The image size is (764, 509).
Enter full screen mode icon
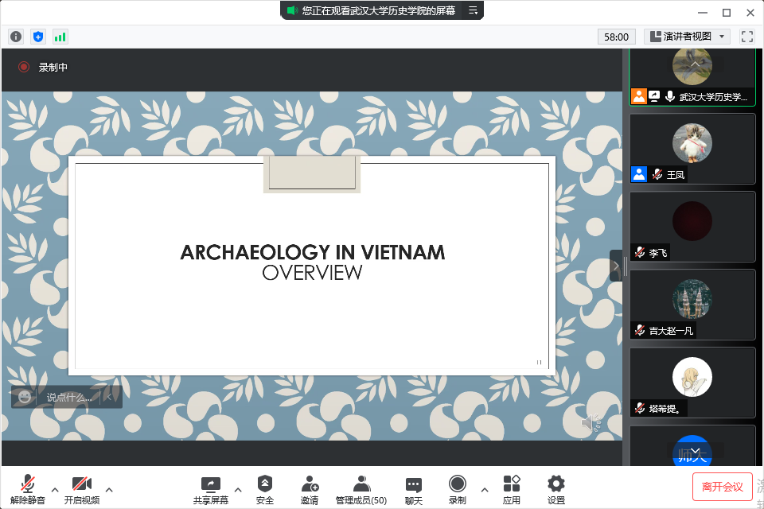tap(746, 37)
